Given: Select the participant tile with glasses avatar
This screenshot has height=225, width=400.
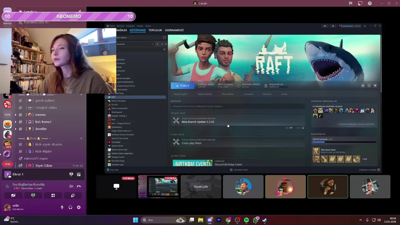Looking at the screenshot, I should coord(370,187).
